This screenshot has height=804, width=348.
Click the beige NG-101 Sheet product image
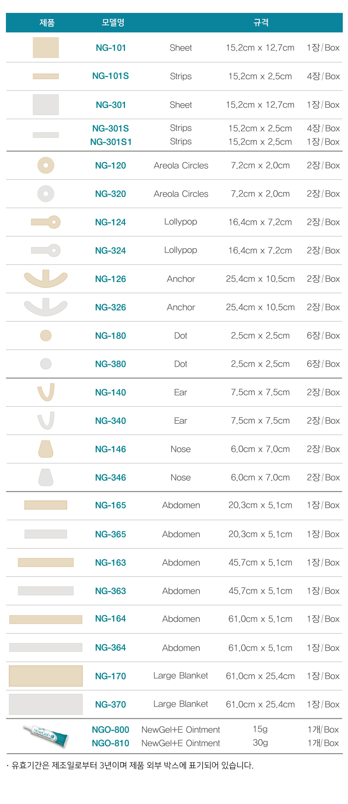pos(46,47)
